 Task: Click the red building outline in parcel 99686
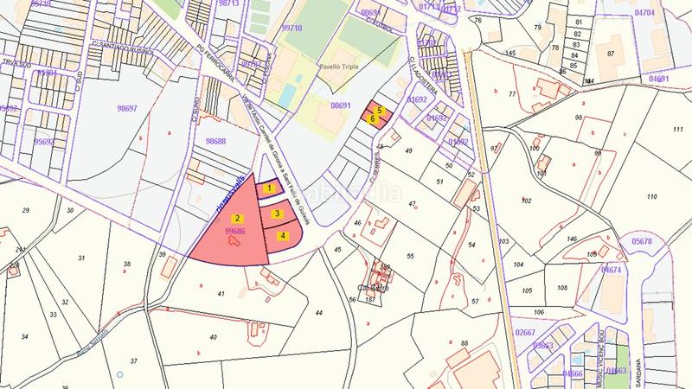[234, 246]
